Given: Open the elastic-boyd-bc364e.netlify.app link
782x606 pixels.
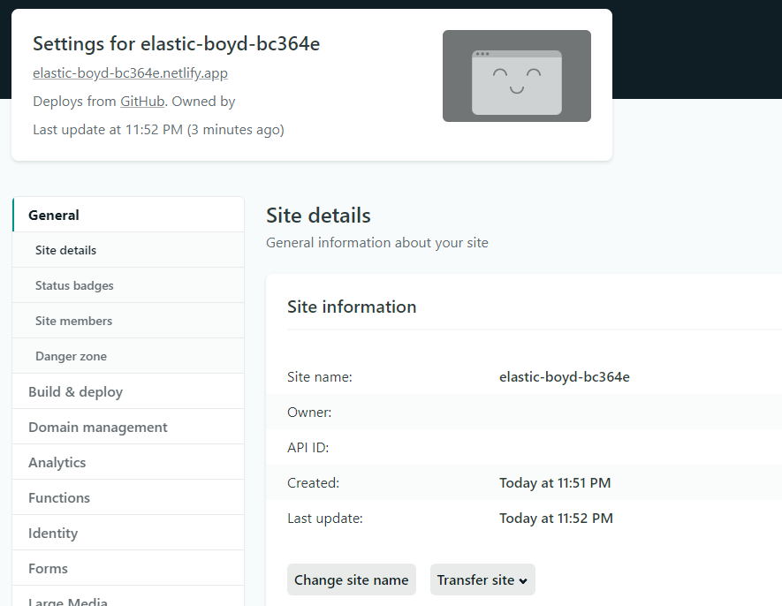Looking at the screenshot, I should pyautogui.click(x=130, y=72).
